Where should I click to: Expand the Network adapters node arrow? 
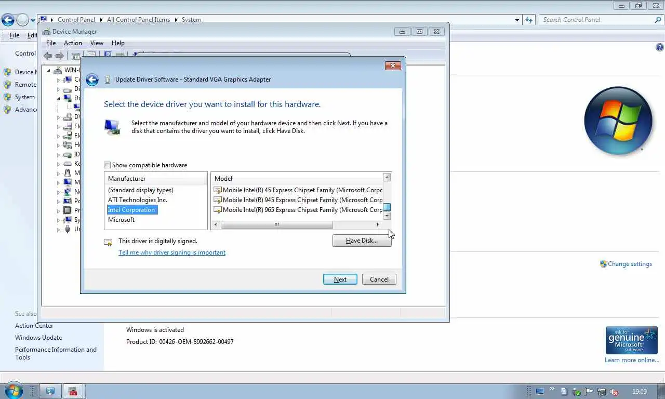pos(58,192)
